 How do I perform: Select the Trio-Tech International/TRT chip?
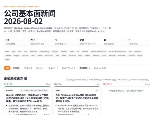point(117,52)
